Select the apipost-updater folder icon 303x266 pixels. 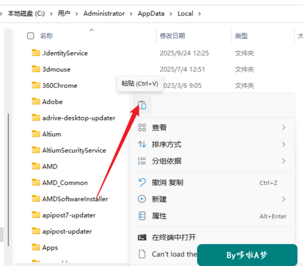[x=36, y=231]
